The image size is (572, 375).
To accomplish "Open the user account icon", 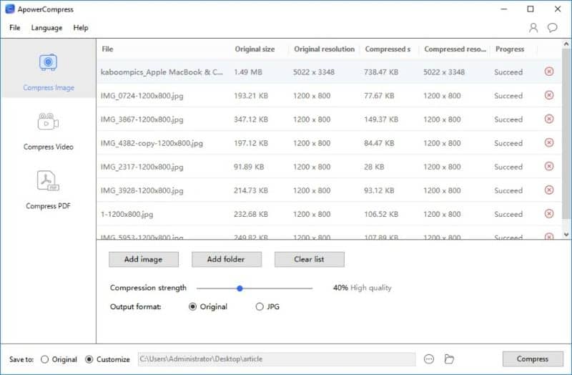I will pyautogui.click(x=533, y=28).
